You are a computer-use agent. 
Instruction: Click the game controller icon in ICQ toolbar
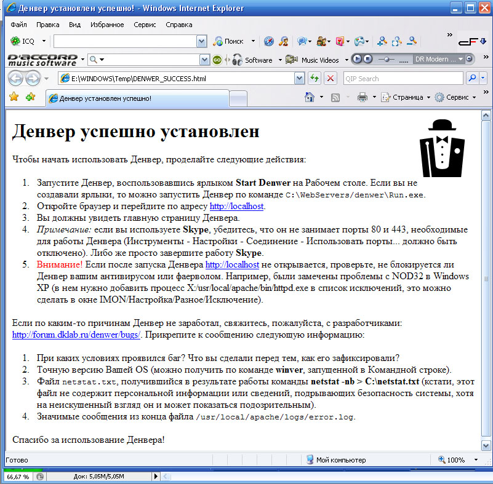(359, 41)
